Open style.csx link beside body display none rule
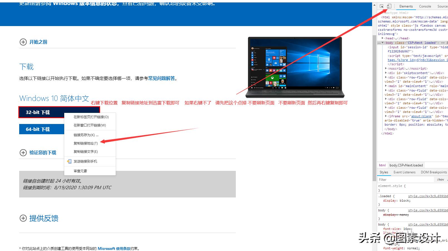The height and width of the screenshot is (251, 448). pos(428,210)
